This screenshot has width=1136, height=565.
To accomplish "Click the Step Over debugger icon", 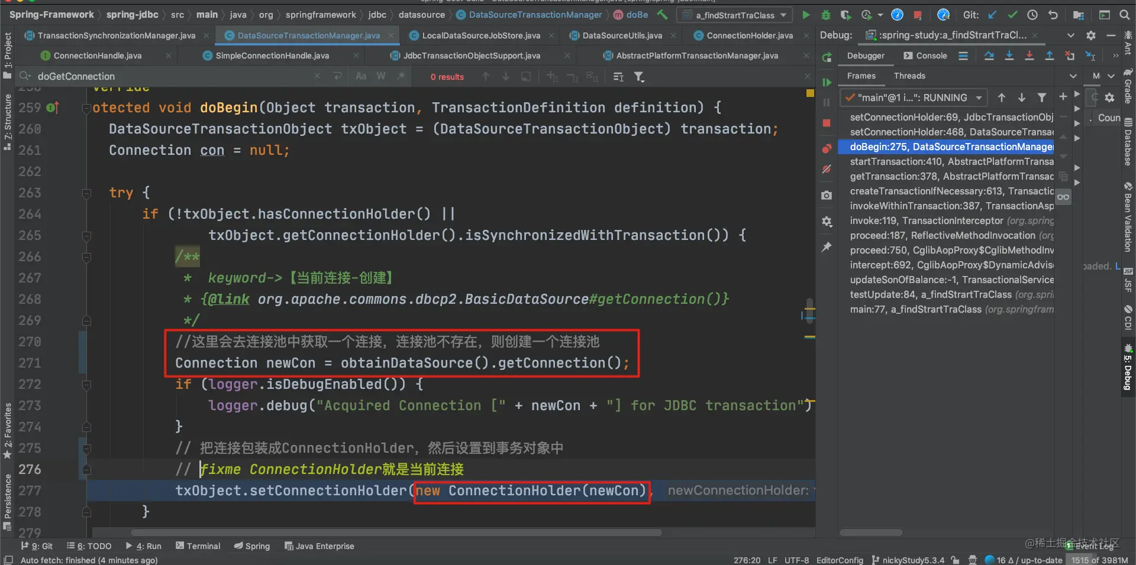I will tap(989, 56).
